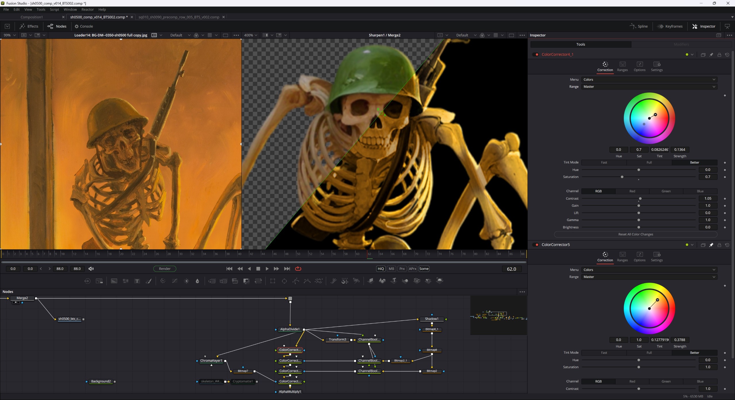
Task: Open the Effects panel
Action: pos(29,26)
